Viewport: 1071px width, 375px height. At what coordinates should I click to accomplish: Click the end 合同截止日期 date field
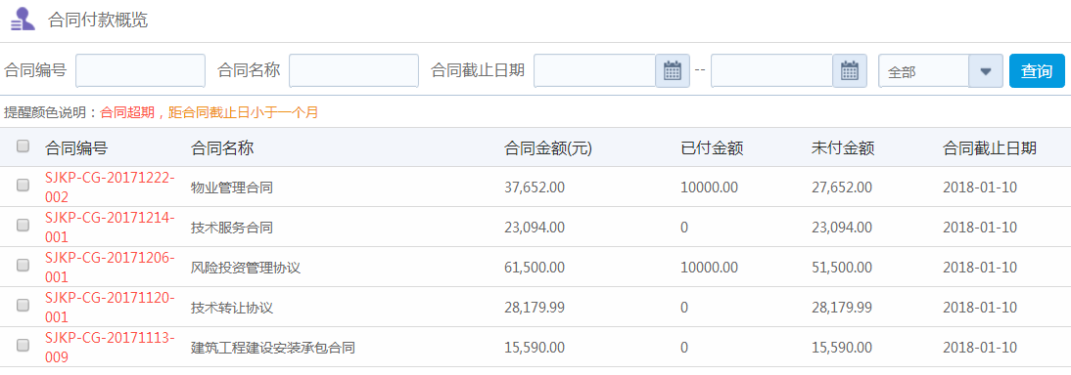pyautogui.click(x=771, y=71)
